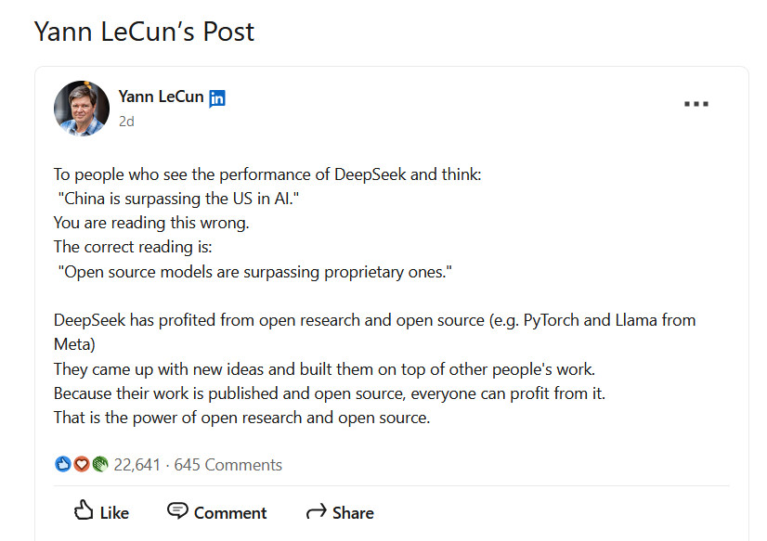Click the green clap reaction icon
This screenshot has width=767, height=541.
pyautogui.click(x=99, y=464)
